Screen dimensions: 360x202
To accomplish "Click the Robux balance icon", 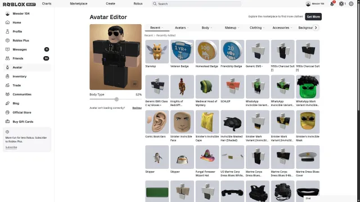I will (x=341, y=4).
